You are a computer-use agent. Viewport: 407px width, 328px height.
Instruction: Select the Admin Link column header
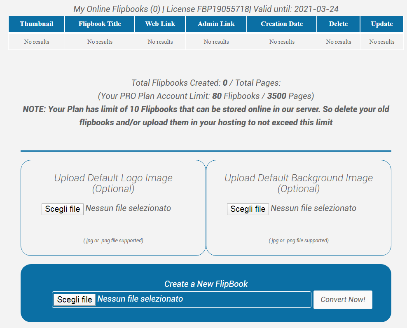click(x=216, y=24)
